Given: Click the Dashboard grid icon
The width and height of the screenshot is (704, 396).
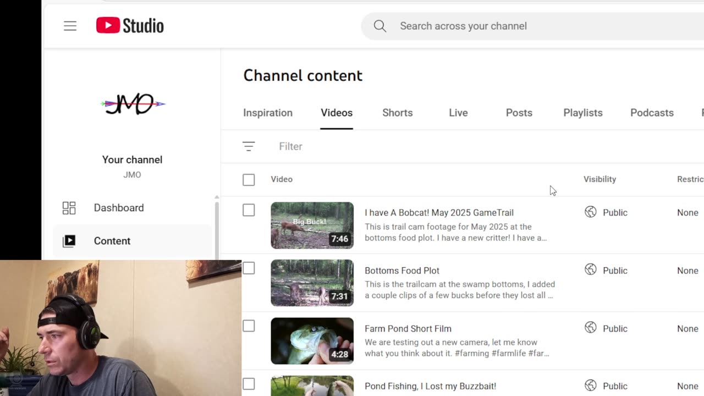Looking at the screenshot, I should [x=69, y=208].
